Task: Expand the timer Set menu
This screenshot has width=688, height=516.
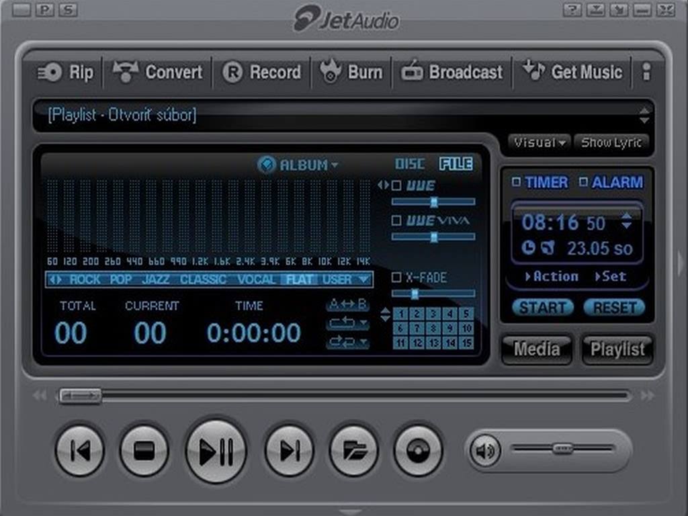Action: pos(610,276)
